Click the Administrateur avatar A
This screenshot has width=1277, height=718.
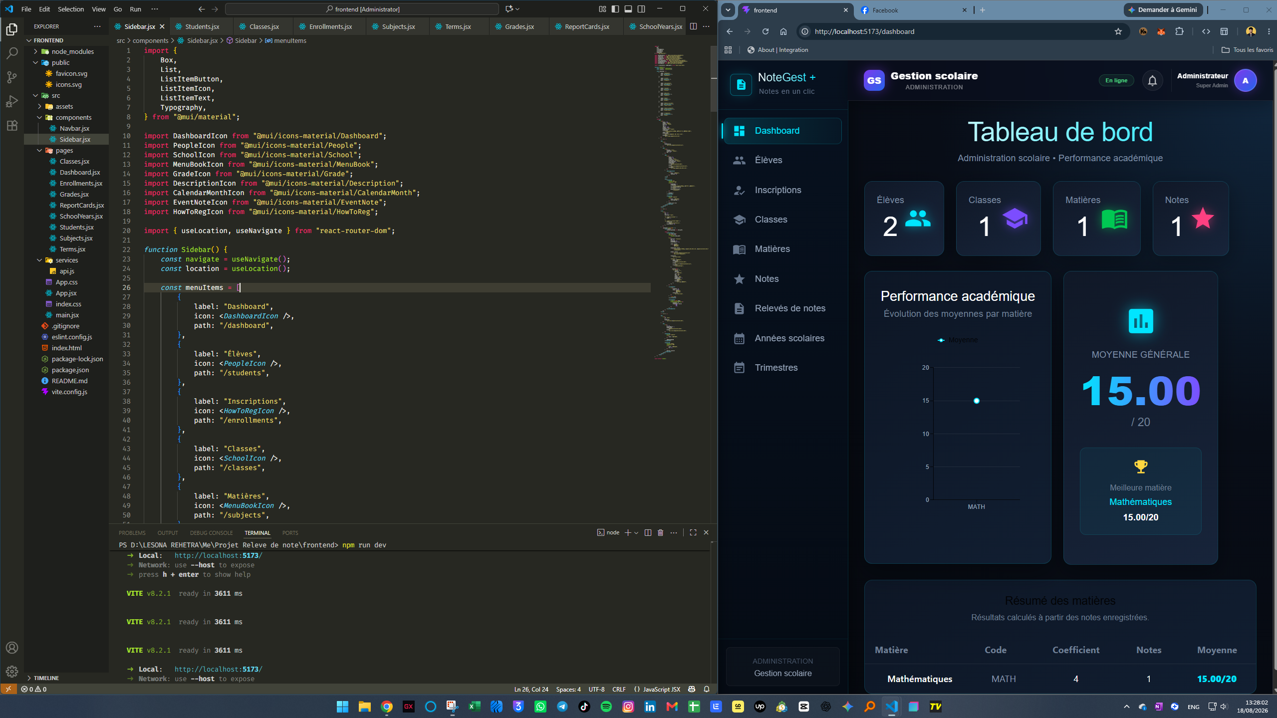(1245, 80)
